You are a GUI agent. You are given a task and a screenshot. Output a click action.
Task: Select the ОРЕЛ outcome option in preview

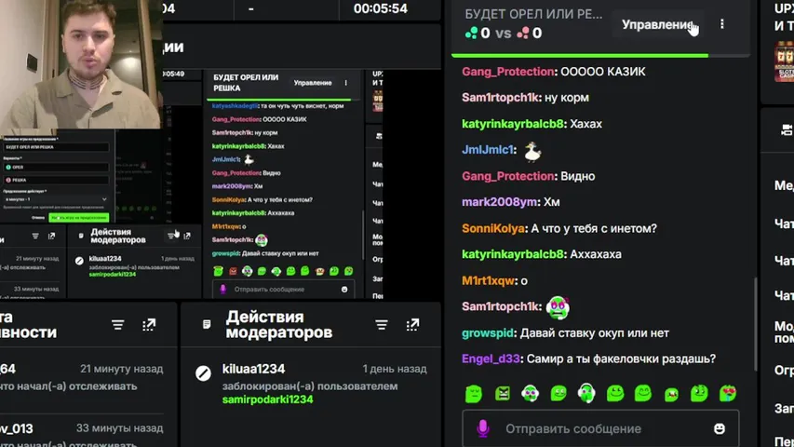[56, 167]
